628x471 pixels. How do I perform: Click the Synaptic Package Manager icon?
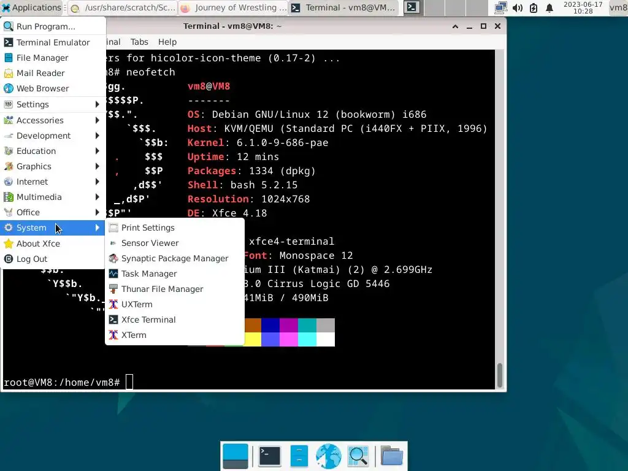pos(113,258)
